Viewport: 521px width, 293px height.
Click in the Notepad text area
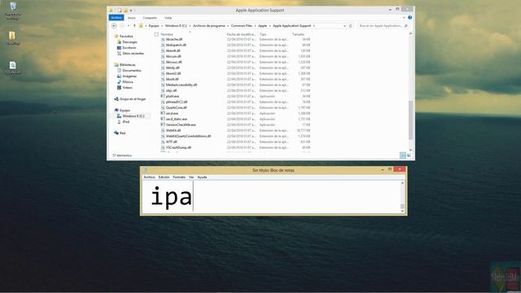271,197
